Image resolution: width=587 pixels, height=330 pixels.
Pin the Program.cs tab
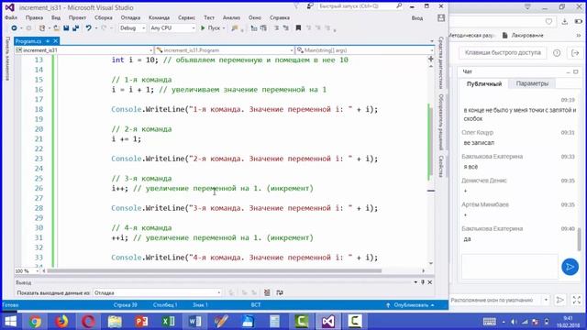point(48,40)
